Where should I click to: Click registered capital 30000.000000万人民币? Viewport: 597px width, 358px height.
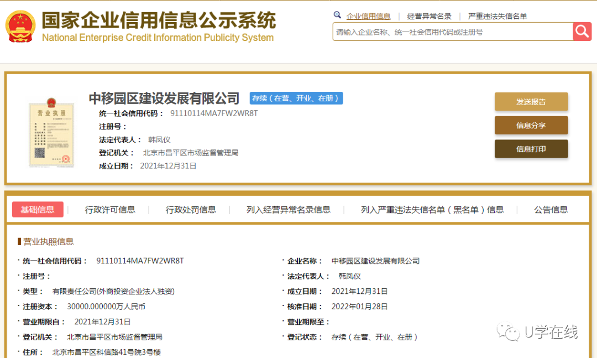tap(106, 307)
